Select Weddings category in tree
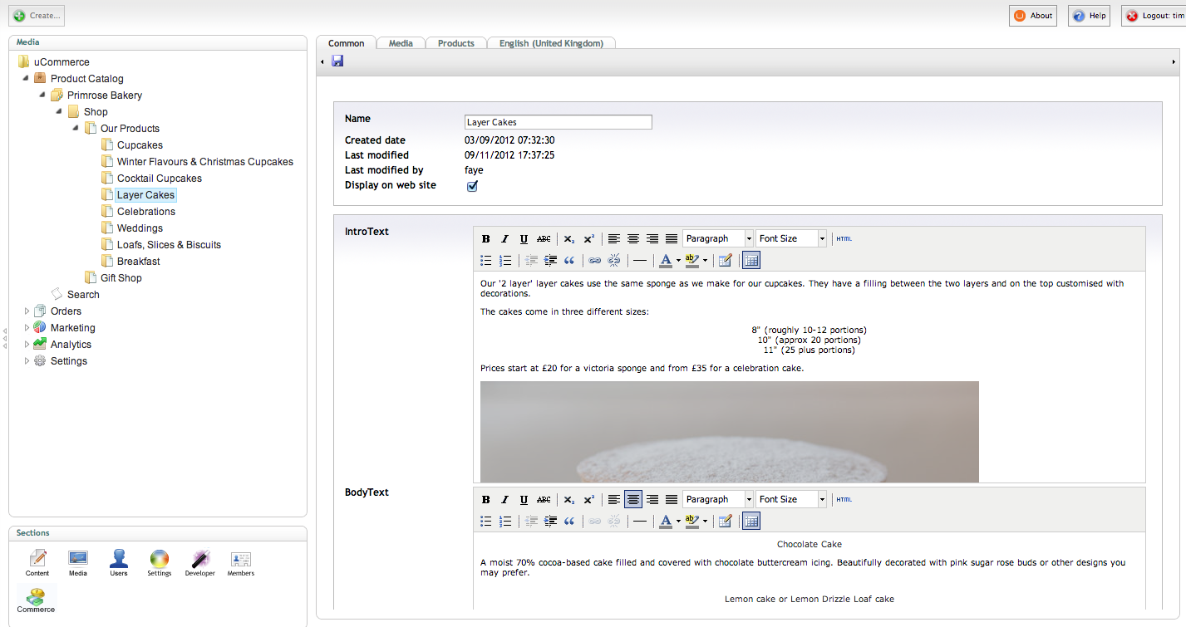 point(140,228)
